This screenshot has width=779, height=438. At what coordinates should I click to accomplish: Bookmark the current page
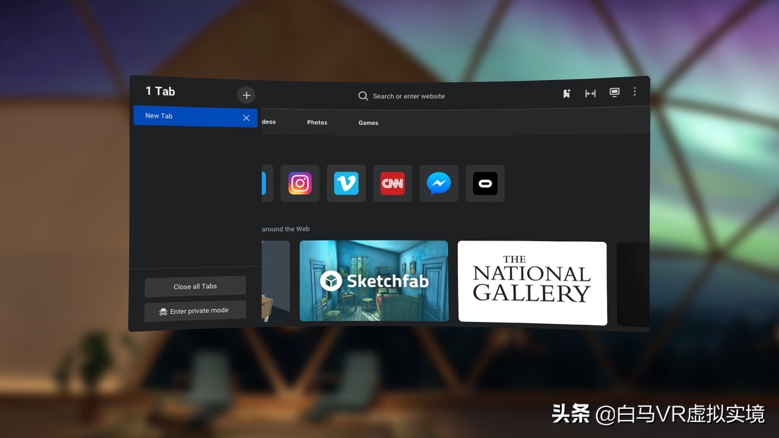(x=566, y=93)
